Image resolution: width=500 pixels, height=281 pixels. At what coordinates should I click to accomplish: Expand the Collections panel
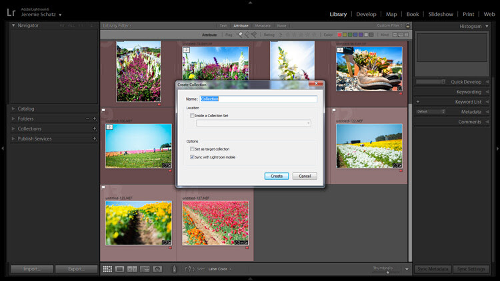click(x=13, y=129)
